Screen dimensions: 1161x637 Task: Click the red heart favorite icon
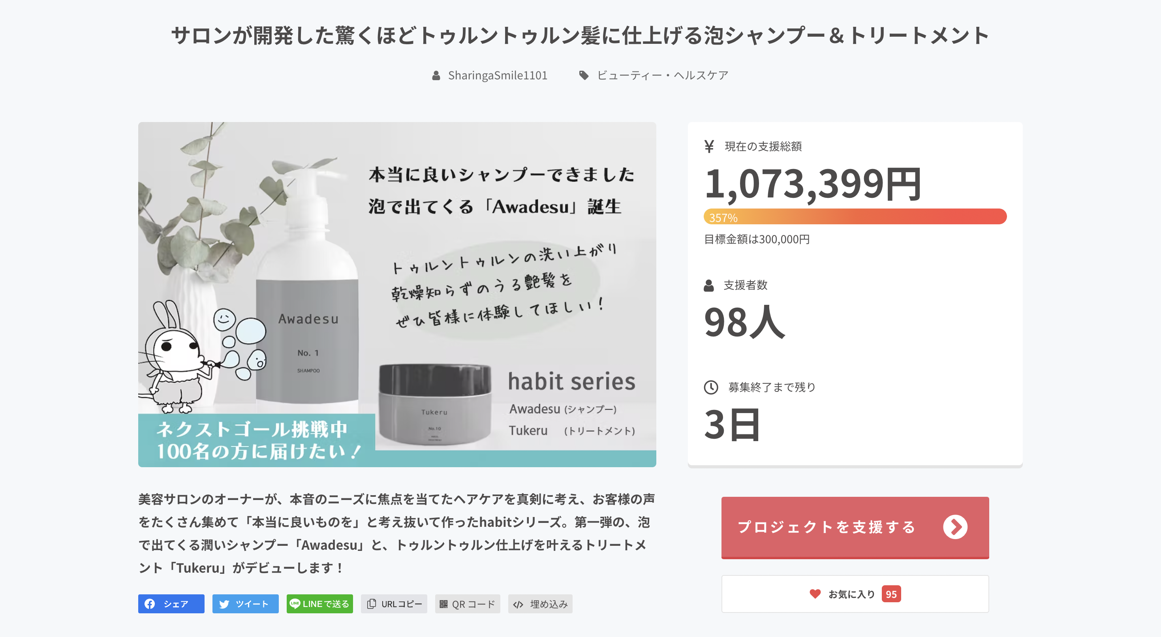click(815, 594)
